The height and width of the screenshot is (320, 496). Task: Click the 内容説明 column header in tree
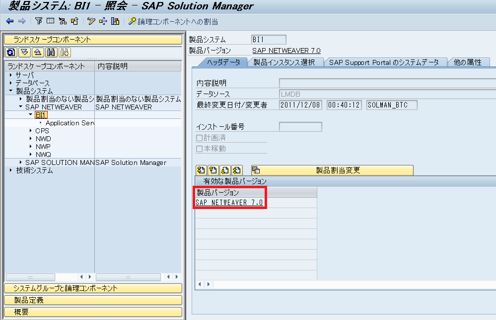(x=138, y=66)
